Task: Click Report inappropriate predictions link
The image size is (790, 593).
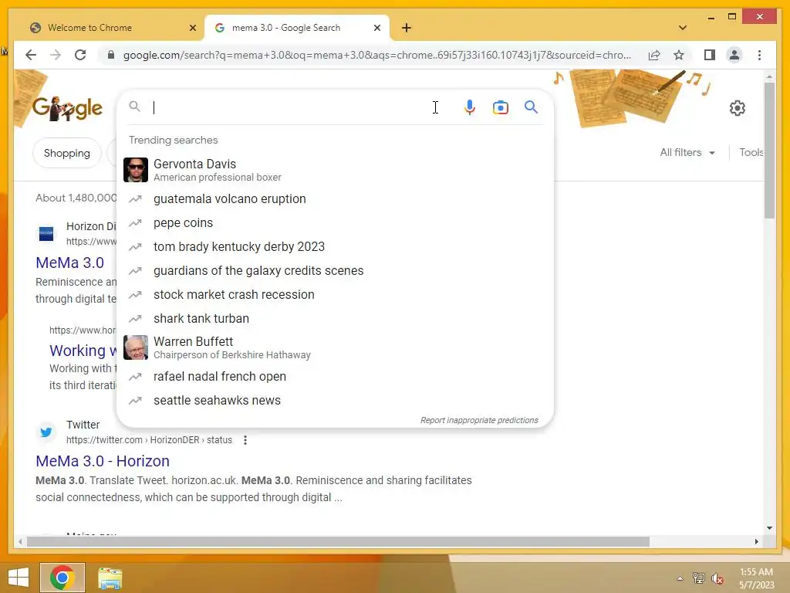Action: click(479, 420)
